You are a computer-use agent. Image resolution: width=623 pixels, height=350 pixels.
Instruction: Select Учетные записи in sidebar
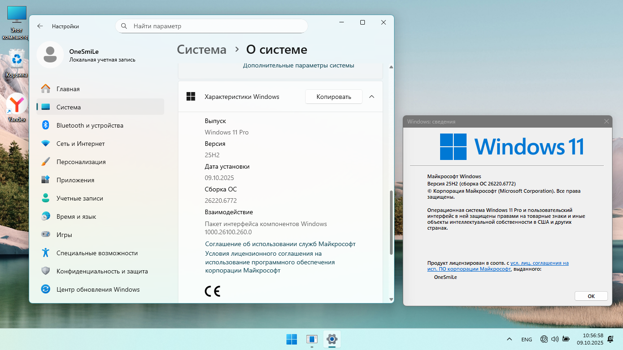click(x=79, y=198)
